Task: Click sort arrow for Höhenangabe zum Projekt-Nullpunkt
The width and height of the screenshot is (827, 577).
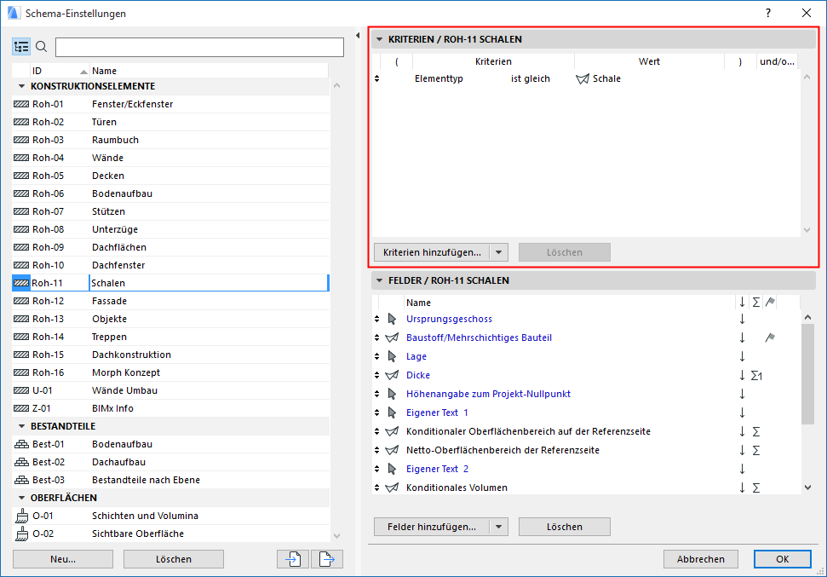Action: pyautogui.click(x=742, y=394)
